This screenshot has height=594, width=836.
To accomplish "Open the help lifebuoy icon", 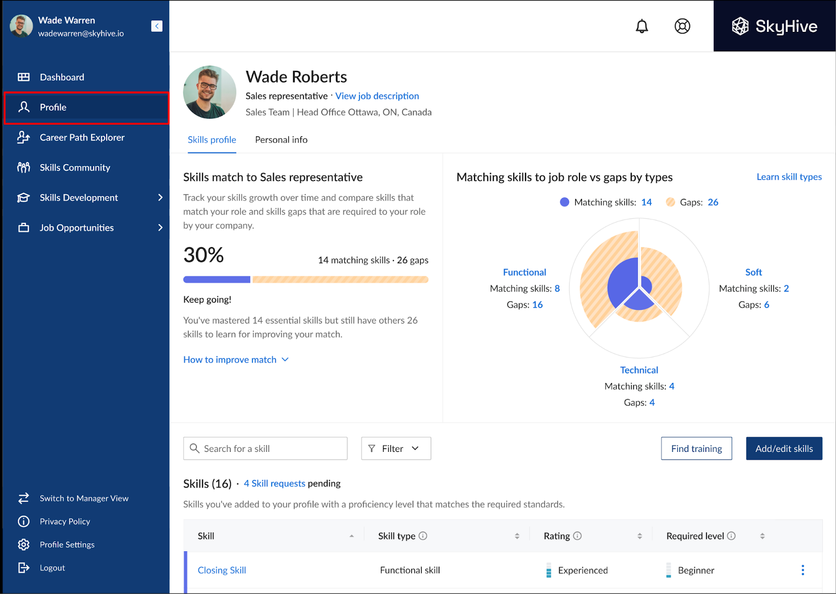I will [682, 26].
